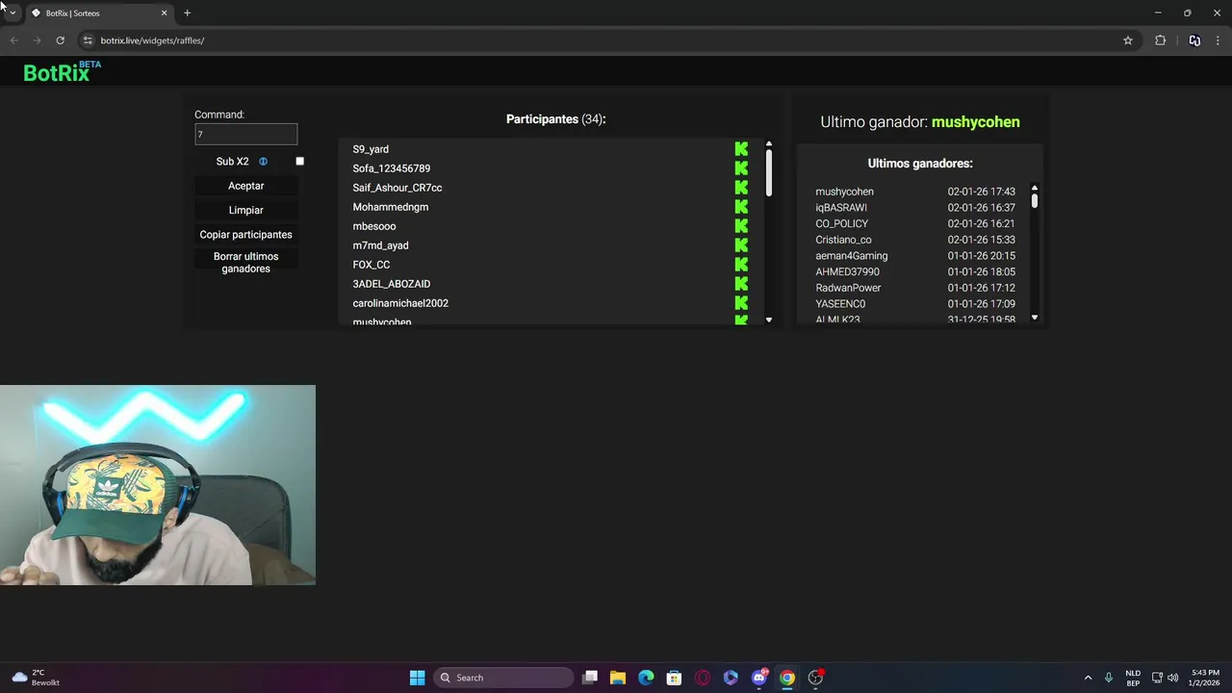The width and height of the screenshot is (1232, 693).
Task: Open the Windows Start menu
Action: 417,678
